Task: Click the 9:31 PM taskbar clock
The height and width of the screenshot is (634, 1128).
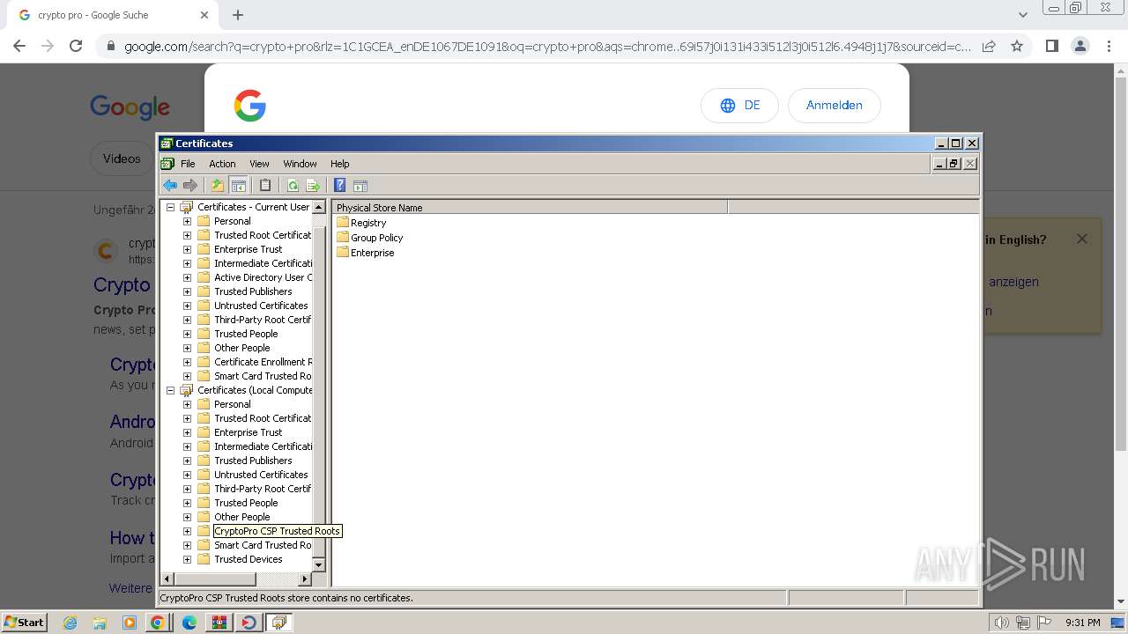Action: point(1083,623)
